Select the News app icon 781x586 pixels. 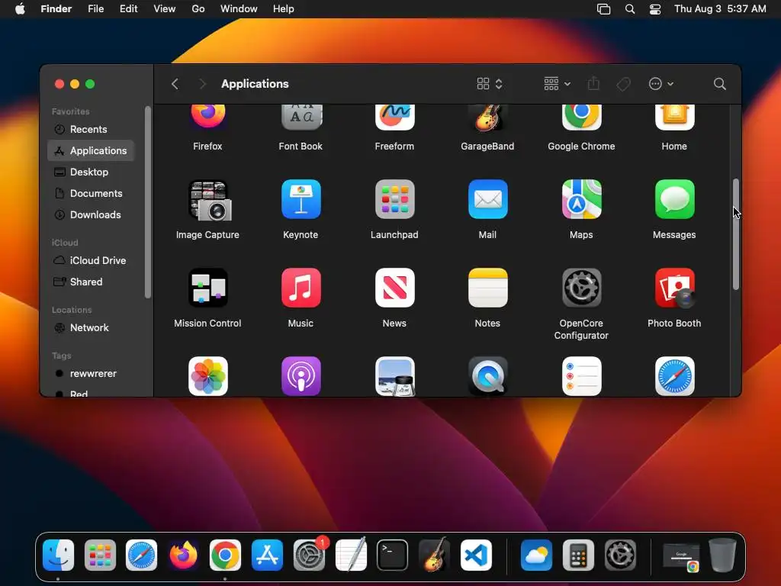394,288
